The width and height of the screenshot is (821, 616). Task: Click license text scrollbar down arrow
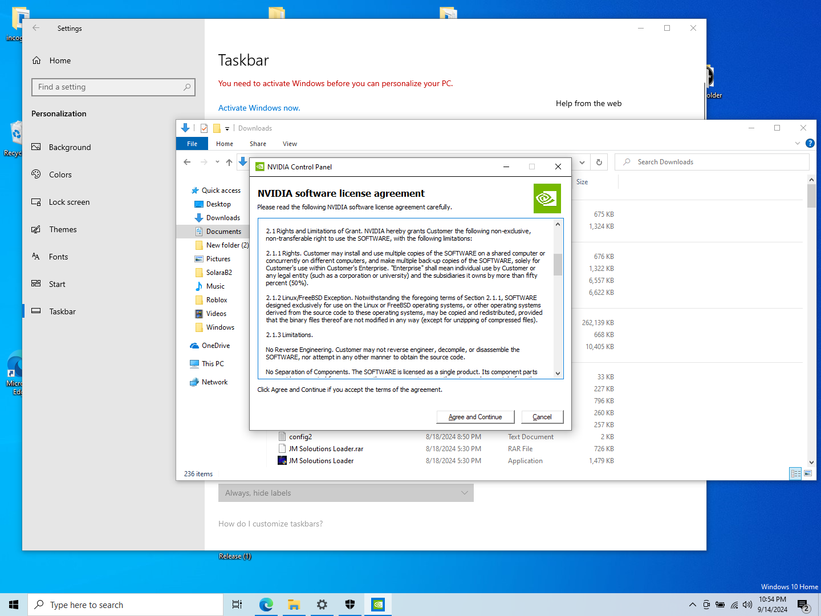tap(558, 373)
